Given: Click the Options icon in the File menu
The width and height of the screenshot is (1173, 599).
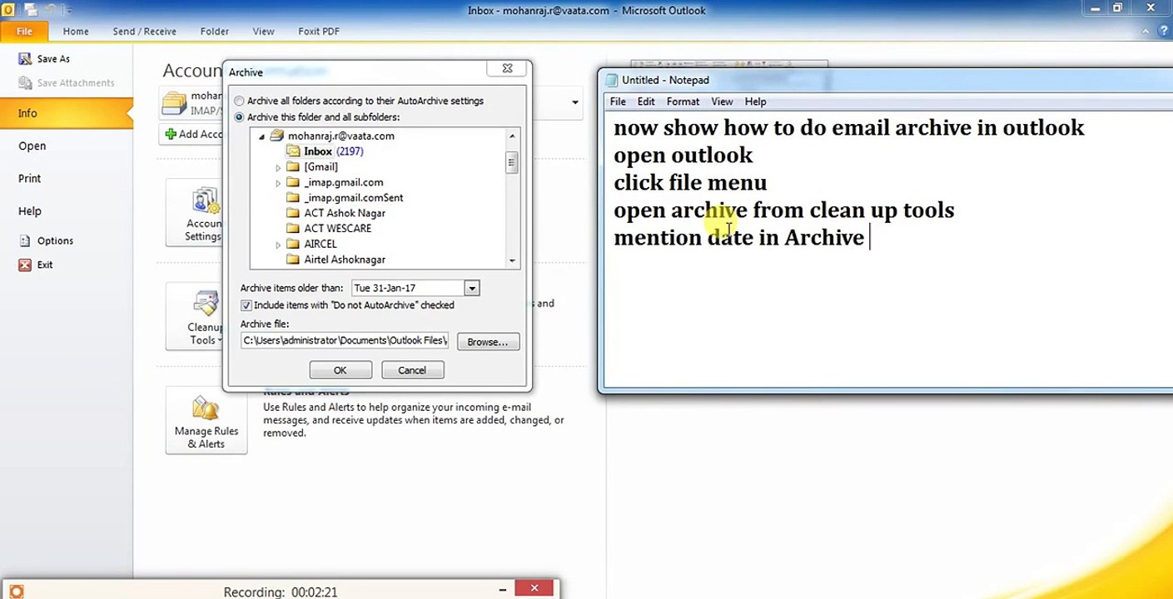Looking at the screenshot, I should coord(25,240).
